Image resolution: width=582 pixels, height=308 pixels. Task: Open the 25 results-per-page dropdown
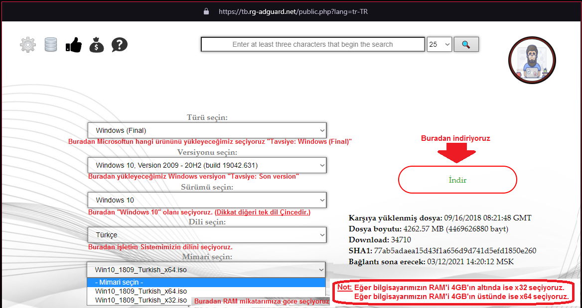439,44
